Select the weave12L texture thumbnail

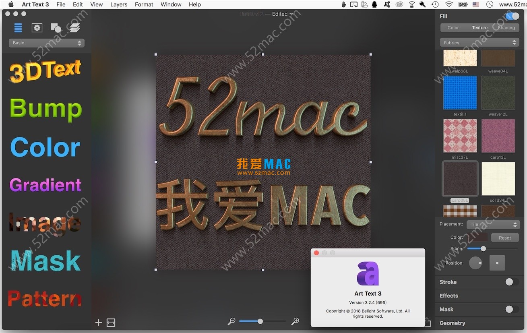pos(498,93)
